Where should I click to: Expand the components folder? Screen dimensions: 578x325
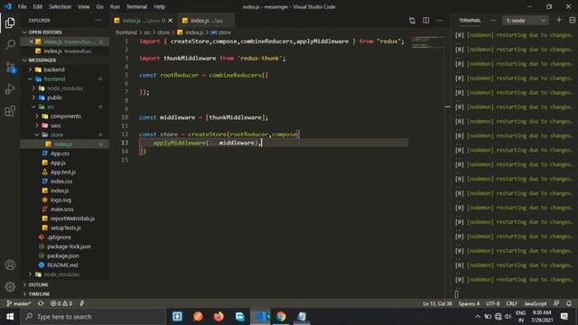37,116
